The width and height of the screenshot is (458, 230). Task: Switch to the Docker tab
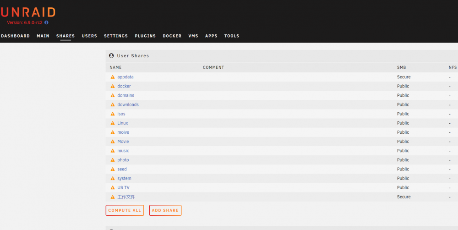[x=172, y=36]
